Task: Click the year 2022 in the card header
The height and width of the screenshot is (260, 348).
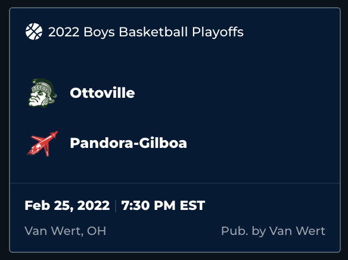Action: (x=64, y=32)
